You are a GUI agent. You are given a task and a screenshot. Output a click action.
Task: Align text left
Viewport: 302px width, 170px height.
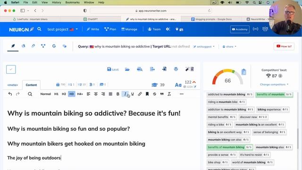pyautogui.click(x=88, y=94)
